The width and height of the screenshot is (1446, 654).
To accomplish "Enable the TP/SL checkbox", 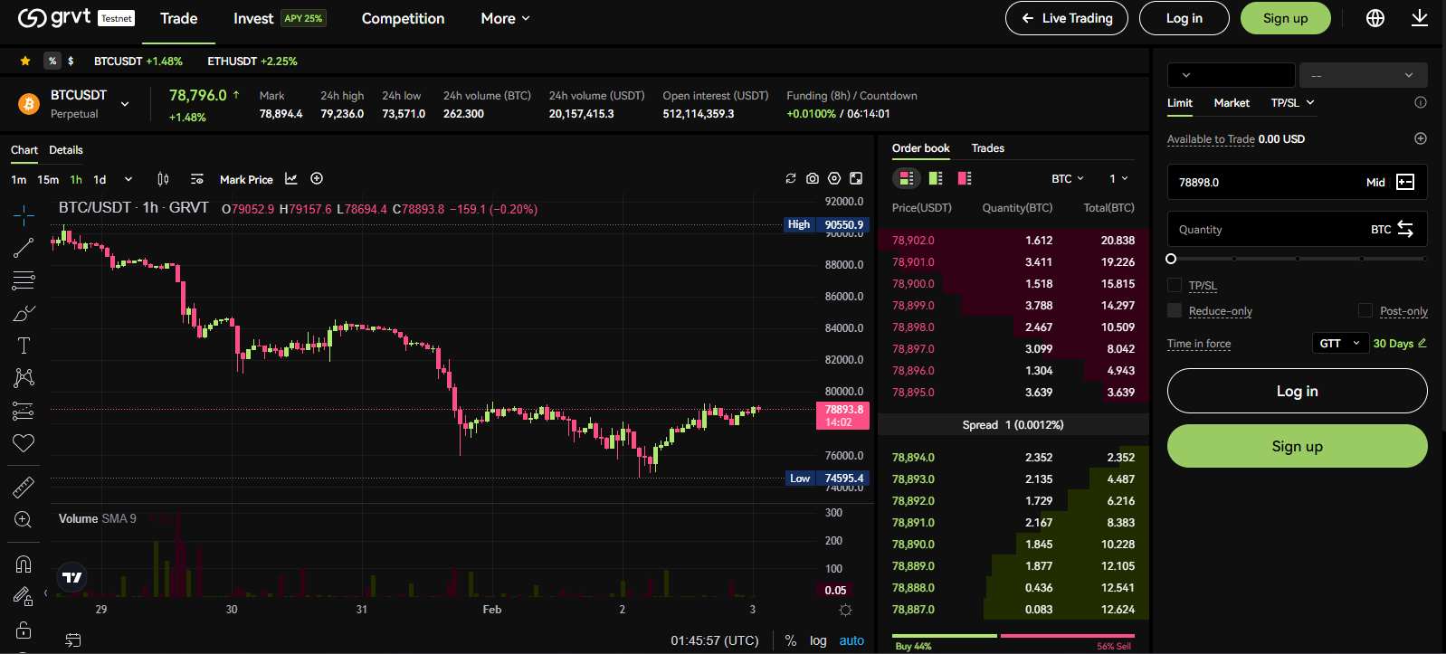I will [x=1175, y=285].
